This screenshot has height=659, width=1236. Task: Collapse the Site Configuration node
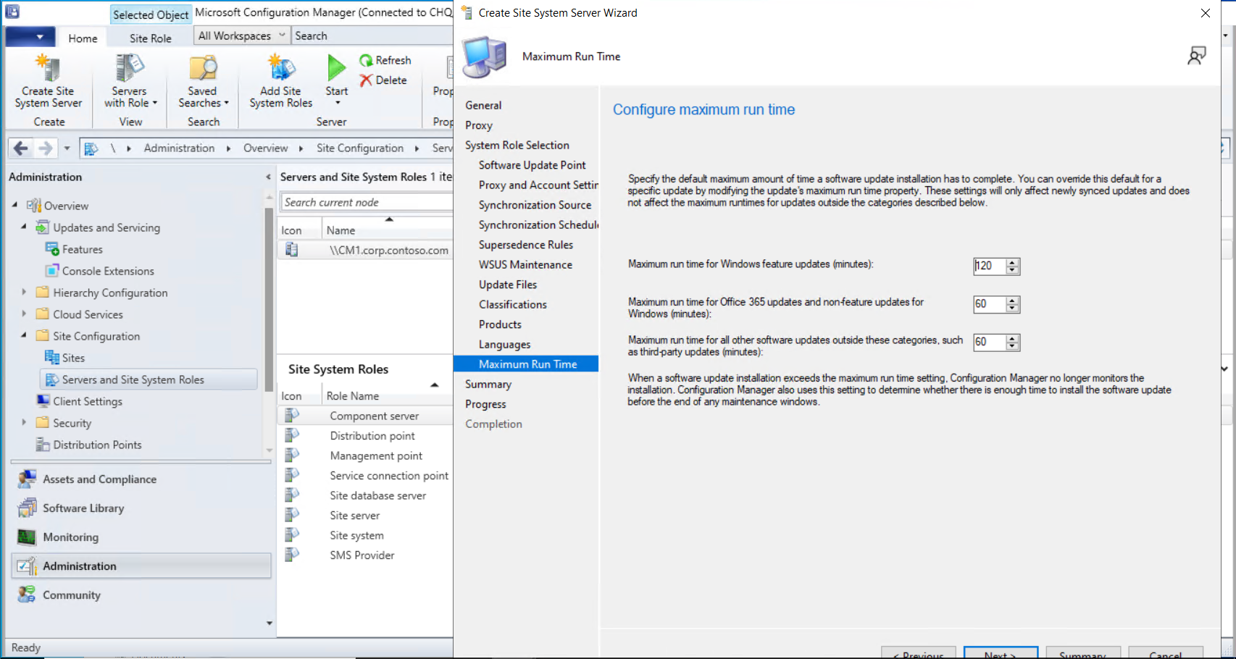pyautogui.click(x=24, y=335)
